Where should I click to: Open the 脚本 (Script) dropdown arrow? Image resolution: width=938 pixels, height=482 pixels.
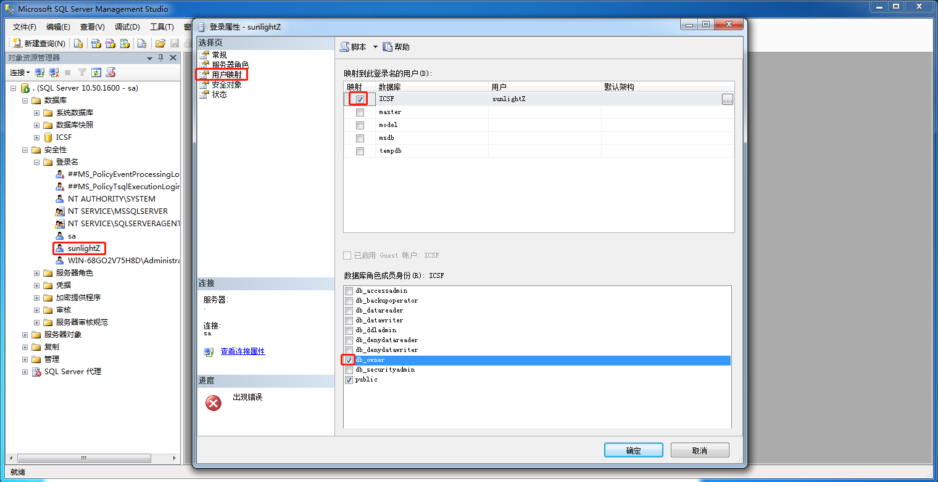[x=375, y=47]
